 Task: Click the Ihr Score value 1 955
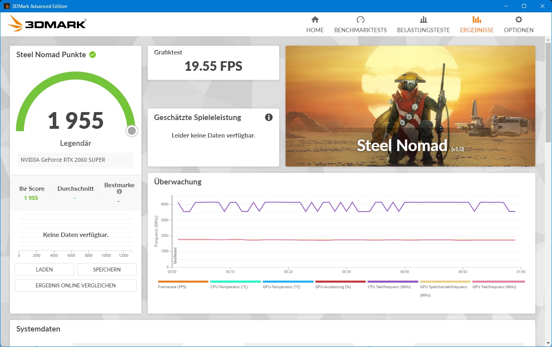click(31, 198)
